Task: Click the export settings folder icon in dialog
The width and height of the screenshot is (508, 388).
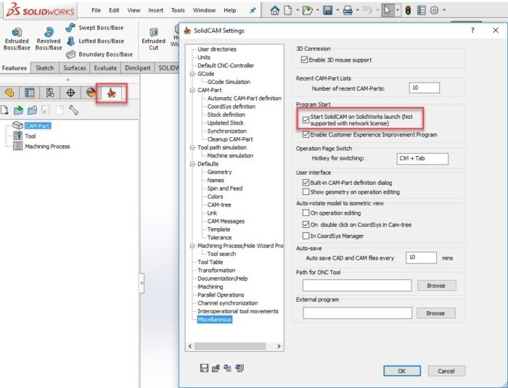Action: coord(216,368)
